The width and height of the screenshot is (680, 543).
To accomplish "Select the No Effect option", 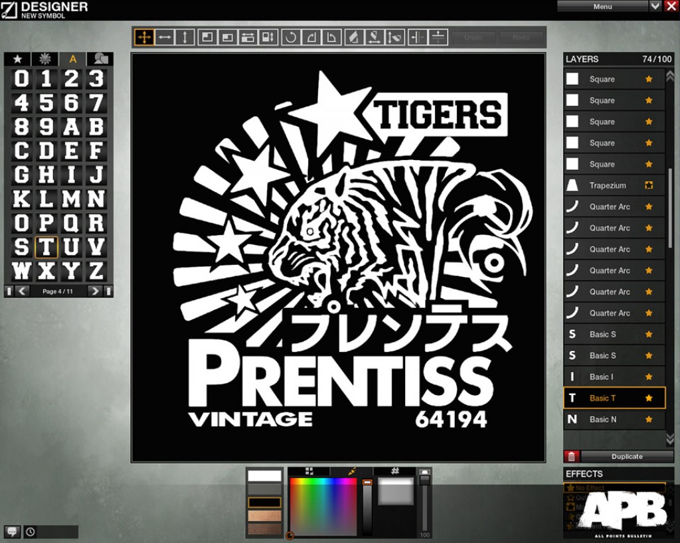I will click(x=614, y=488).
